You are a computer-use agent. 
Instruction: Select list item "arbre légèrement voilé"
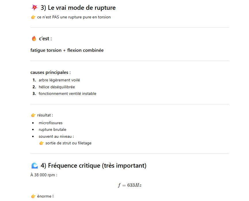coord(59,80)
